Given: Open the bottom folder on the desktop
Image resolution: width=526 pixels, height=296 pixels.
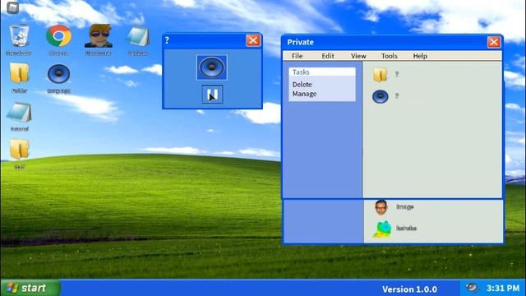Looking at the screenshot, I should point(19,149).
